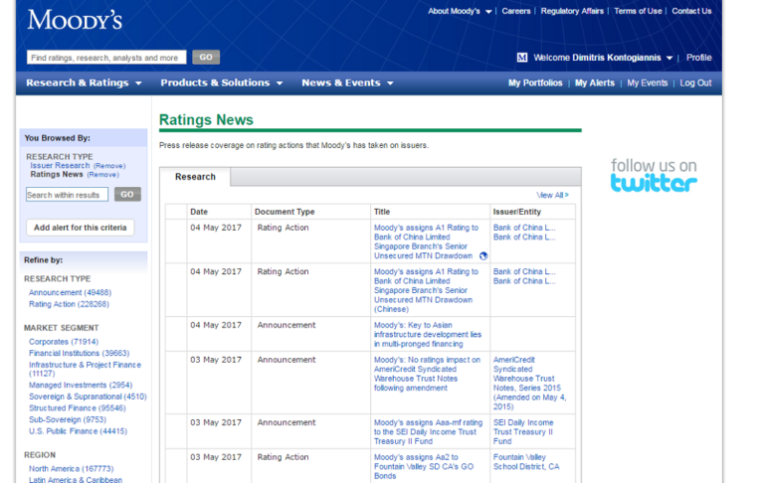
Task: Open the Careers link
Action: [x=516, y=11]
